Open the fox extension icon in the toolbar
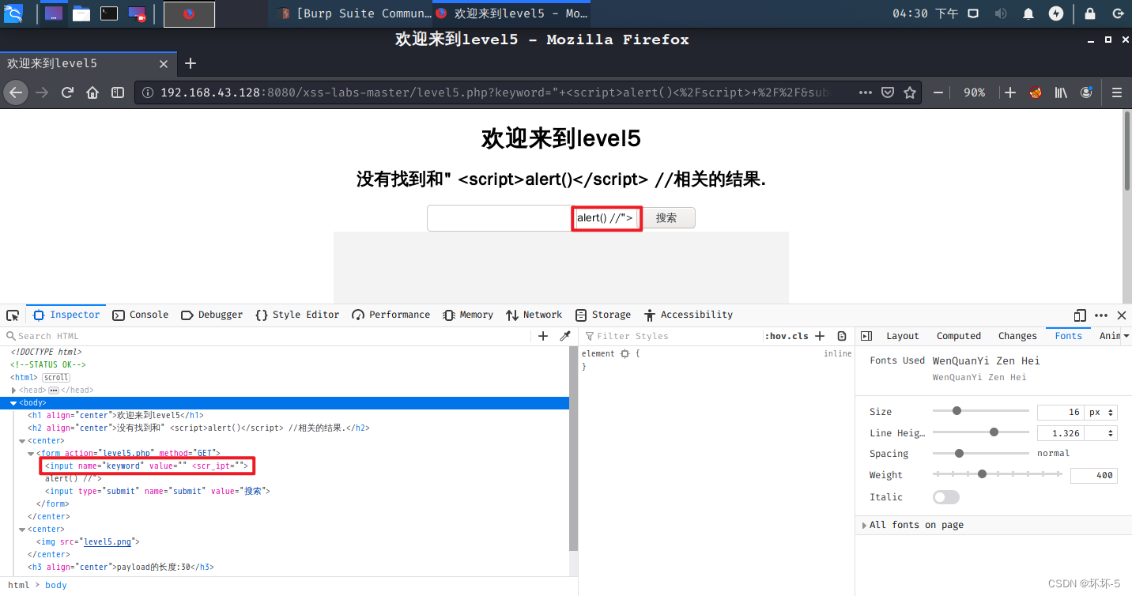This screenshot has width=1132, height=596. pyautogui.click(x=1036, y=92)
